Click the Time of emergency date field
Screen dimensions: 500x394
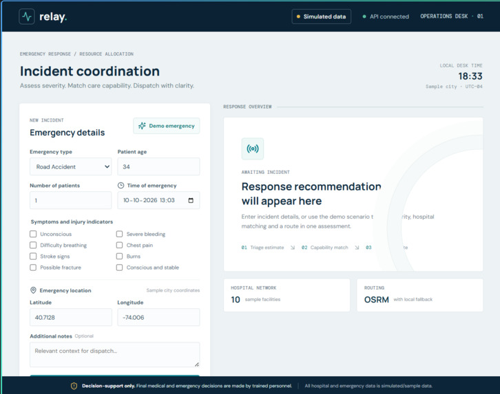[x=158, y=200]
